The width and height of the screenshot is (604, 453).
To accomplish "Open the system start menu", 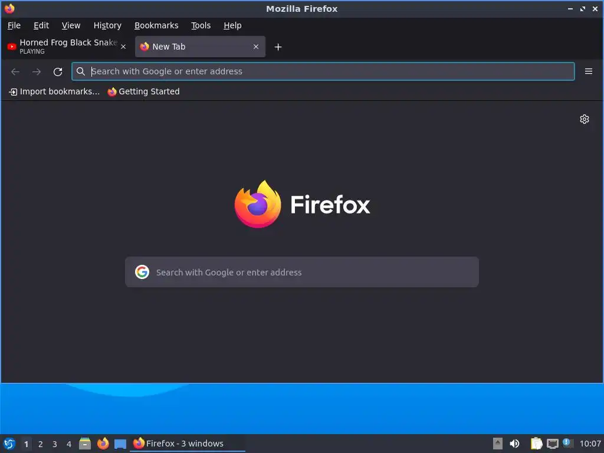I will pos(9,444).
